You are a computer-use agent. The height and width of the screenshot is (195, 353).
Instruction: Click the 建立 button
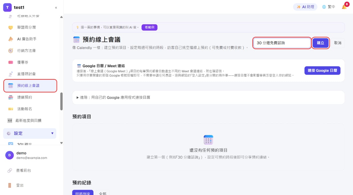pyautogui.click(x=320, y=43)
